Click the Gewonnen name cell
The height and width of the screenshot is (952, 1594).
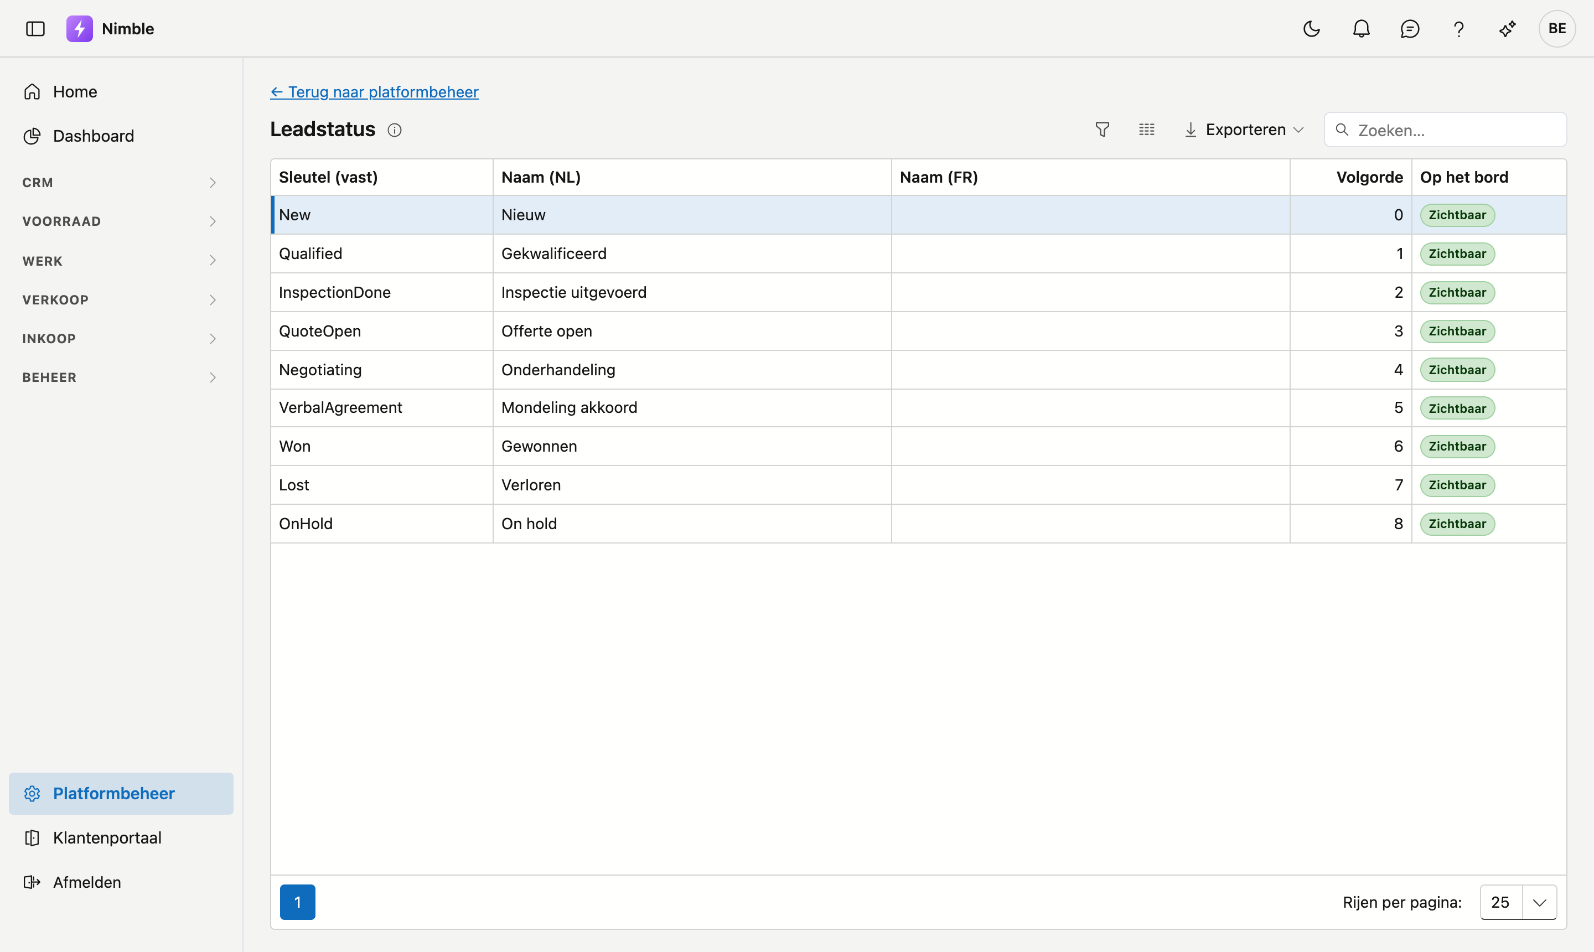coord(692,447)
